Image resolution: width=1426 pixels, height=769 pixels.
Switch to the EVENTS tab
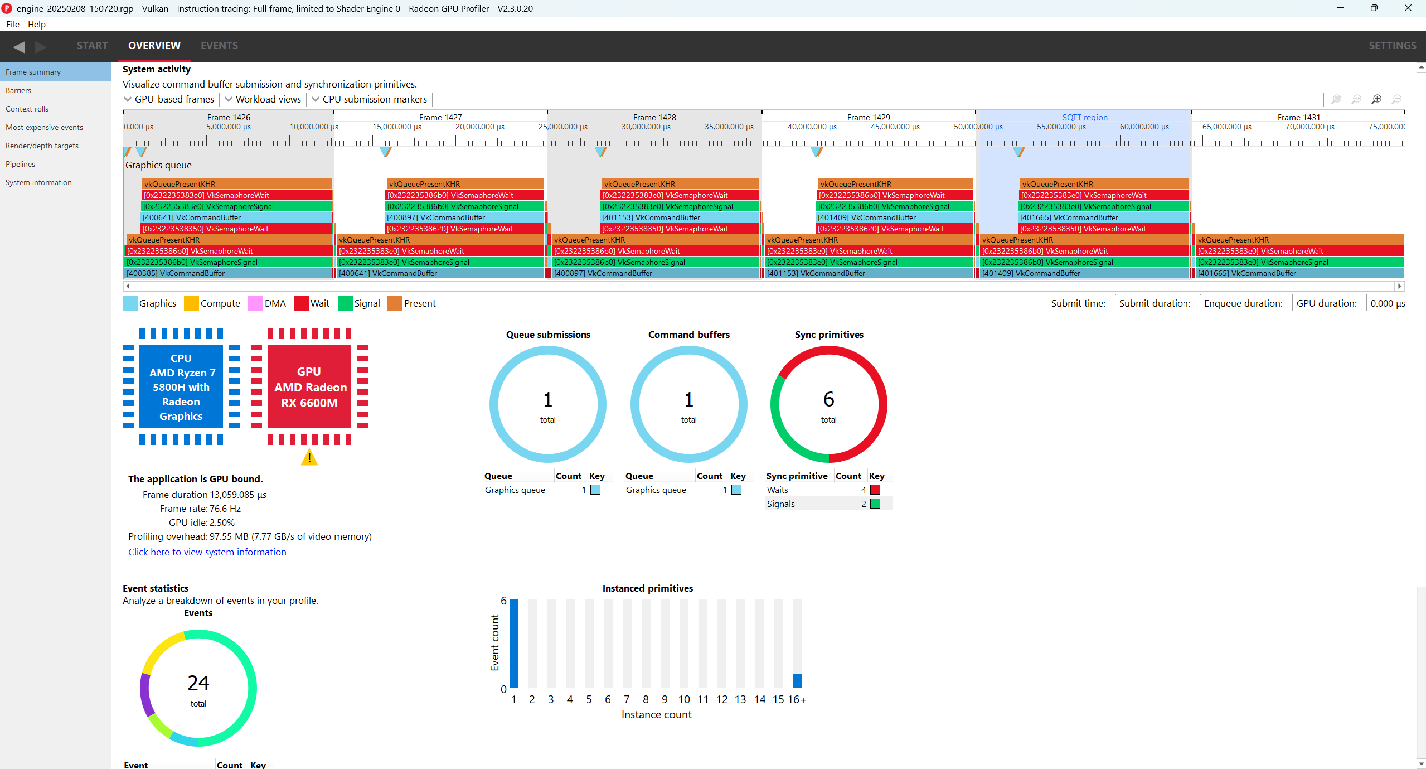click(x=219, y=46)
